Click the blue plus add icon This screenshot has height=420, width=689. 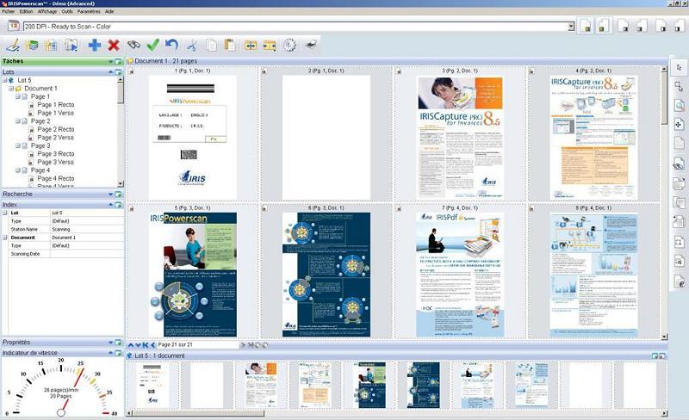click(95, 45)
